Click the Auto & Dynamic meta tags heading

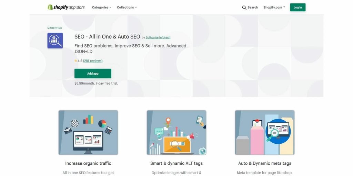click(x=265, y=163)
